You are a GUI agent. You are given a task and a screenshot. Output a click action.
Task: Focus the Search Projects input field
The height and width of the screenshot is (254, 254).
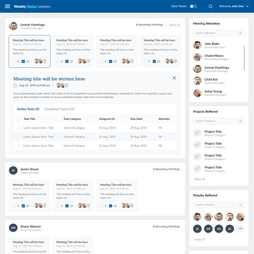(218, 121)
